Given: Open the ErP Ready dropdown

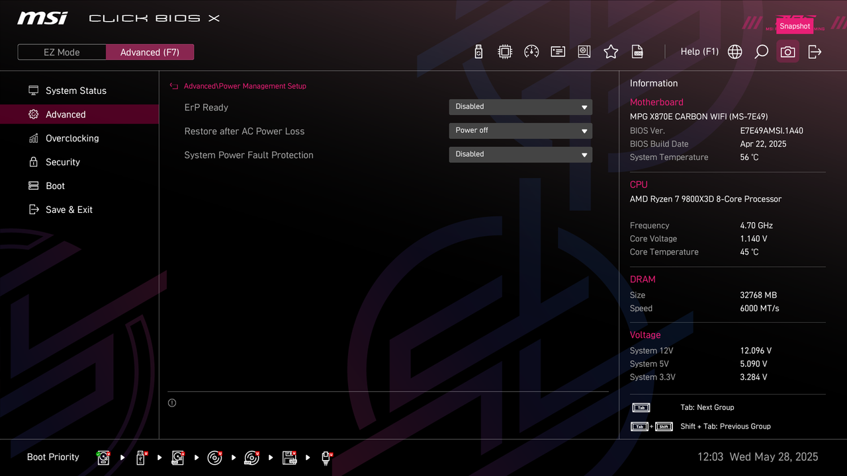Looking at the screenshot, I should [x=520, y=107].
